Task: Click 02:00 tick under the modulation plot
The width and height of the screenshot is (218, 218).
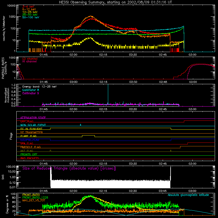Action: point(73,109)
